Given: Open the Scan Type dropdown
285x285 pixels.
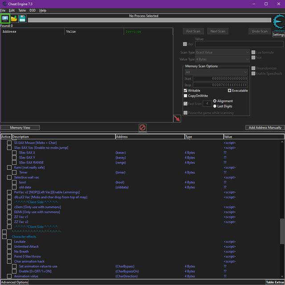Looking at the screenshot, I should (x=222, y=52).
